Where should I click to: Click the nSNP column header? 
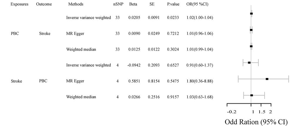[118, 4]
